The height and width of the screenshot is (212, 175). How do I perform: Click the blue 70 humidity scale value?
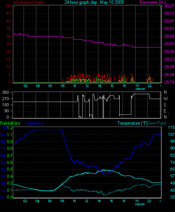click(3, 149)
